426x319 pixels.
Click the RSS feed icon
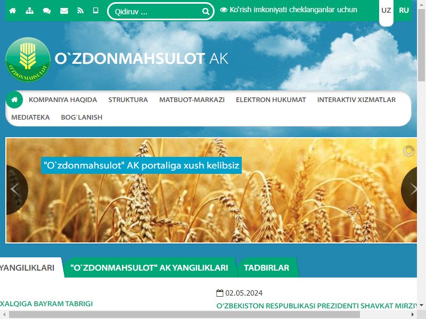tap(80, 11)
